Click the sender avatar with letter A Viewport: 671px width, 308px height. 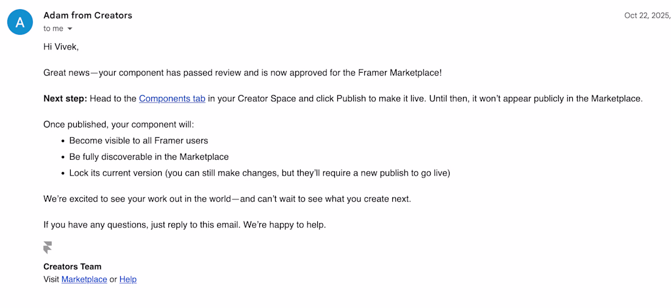[20, 22]
